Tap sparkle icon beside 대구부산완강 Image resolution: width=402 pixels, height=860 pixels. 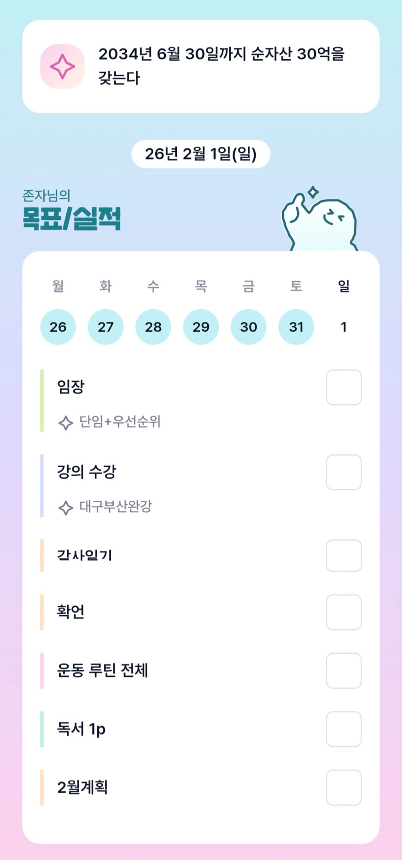[x=65, y=507]
